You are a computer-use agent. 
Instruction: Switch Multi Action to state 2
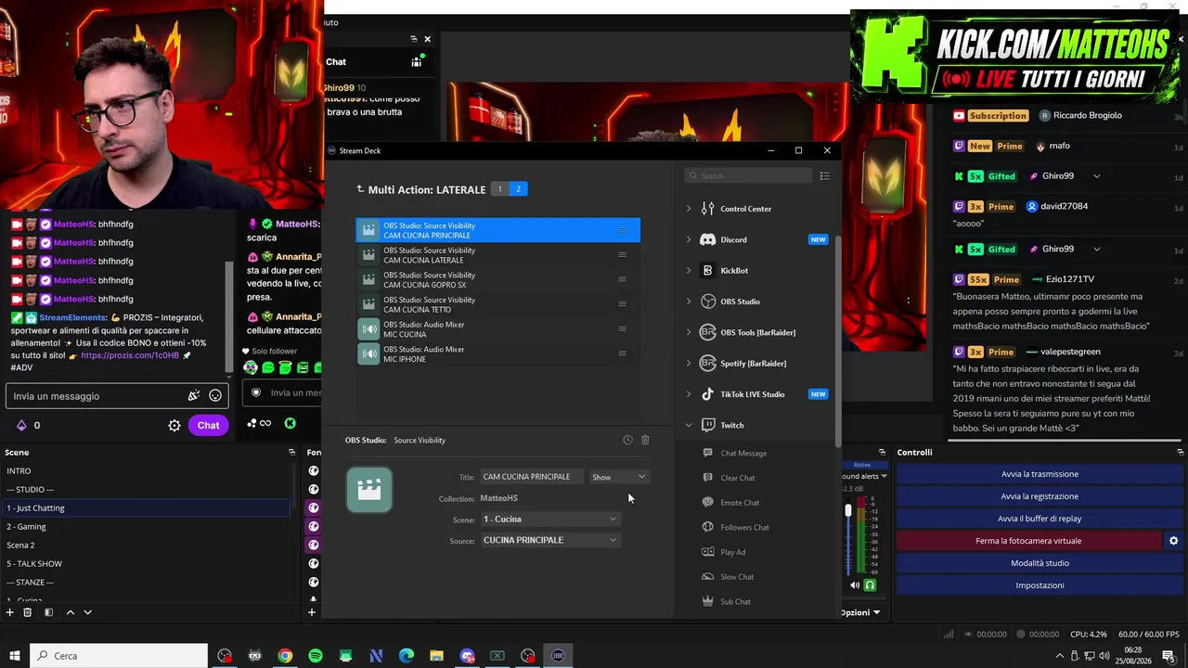[518, 189]
